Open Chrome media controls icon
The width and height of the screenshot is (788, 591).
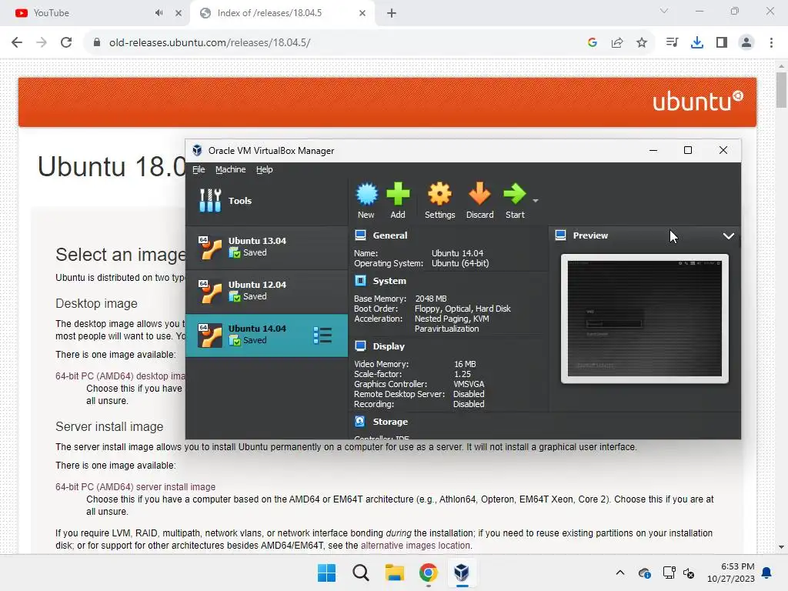pos(672,43)
